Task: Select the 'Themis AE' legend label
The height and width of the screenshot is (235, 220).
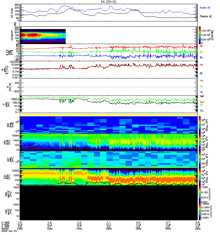Action: 206,16
